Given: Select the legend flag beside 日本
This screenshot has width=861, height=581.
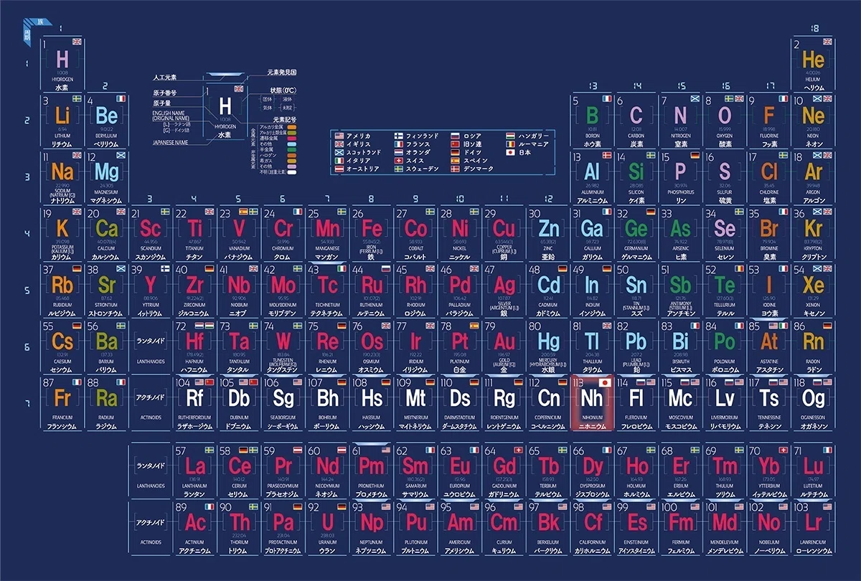Looking at the screenshot, I should 510,152.
